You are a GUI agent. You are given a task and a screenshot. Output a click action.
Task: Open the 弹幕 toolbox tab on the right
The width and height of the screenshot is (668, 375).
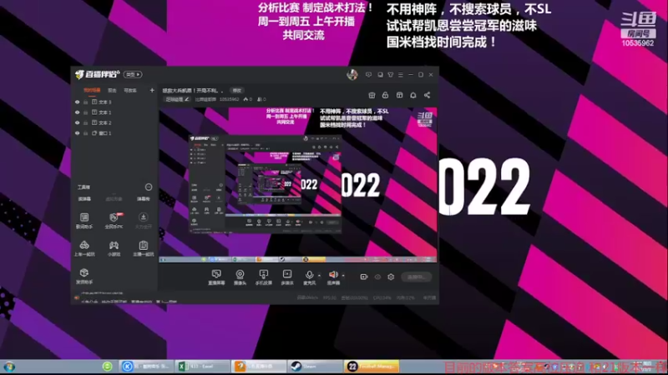tap(143, 198)
